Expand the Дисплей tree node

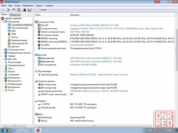pos(3,59)
